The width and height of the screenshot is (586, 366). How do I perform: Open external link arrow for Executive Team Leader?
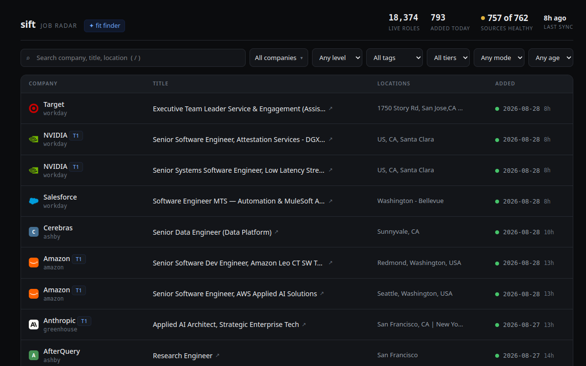[x=331, y=108]
